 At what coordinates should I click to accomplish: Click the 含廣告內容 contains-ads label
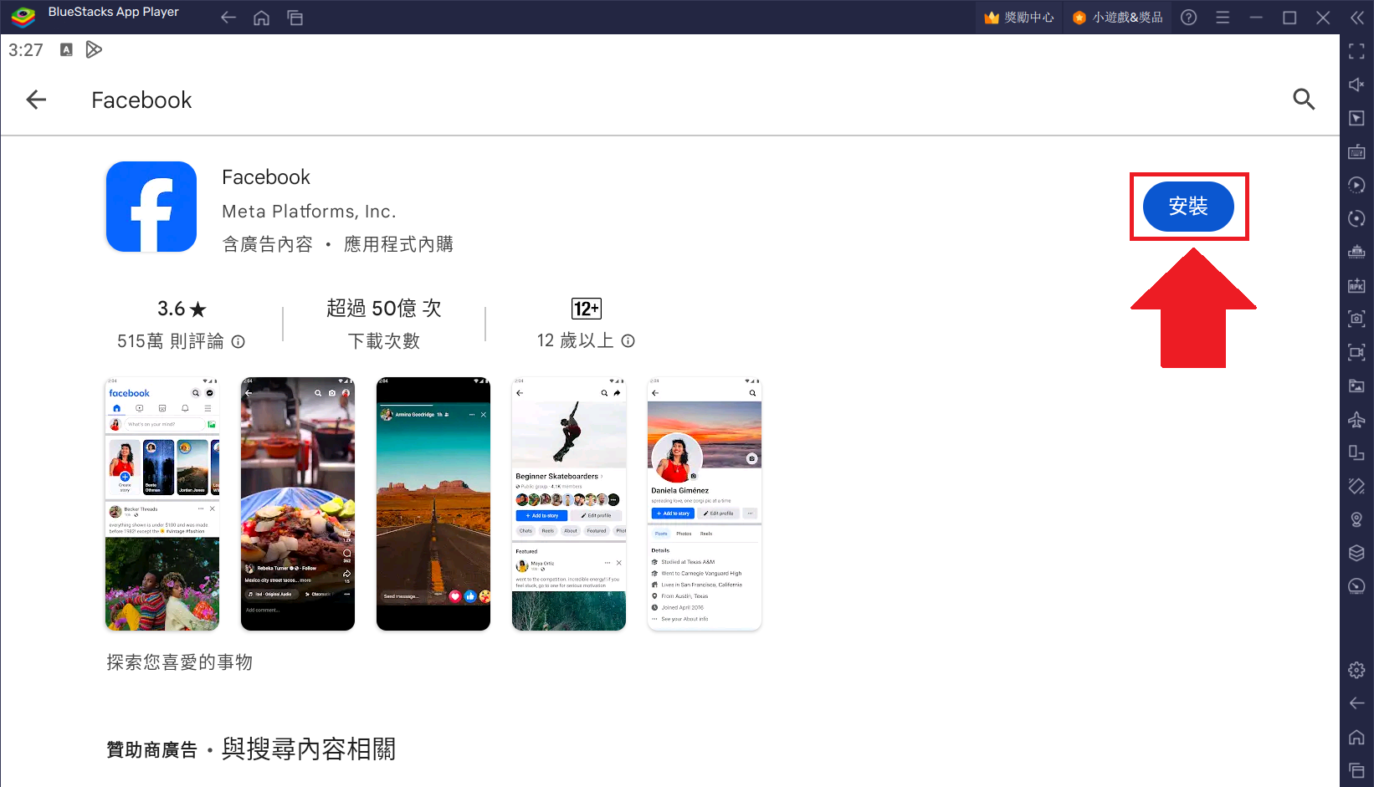point(267,244)
